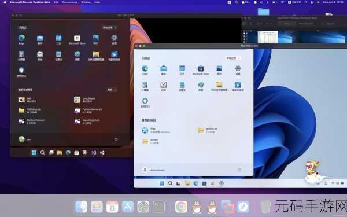Open Terminal in the Dock
347x217 pixels.
click(158, 207)
